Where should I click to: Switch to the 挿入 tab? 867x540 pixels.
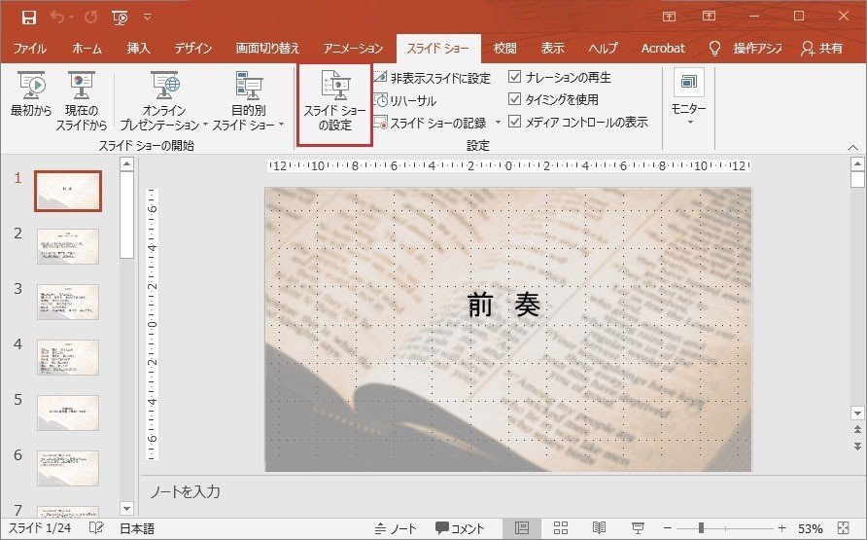[x=138, y=49]
